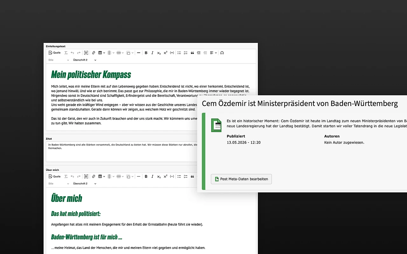
Task: Open Überschrift 2 dropdown in Über mich editor
Action: (85, 184)
